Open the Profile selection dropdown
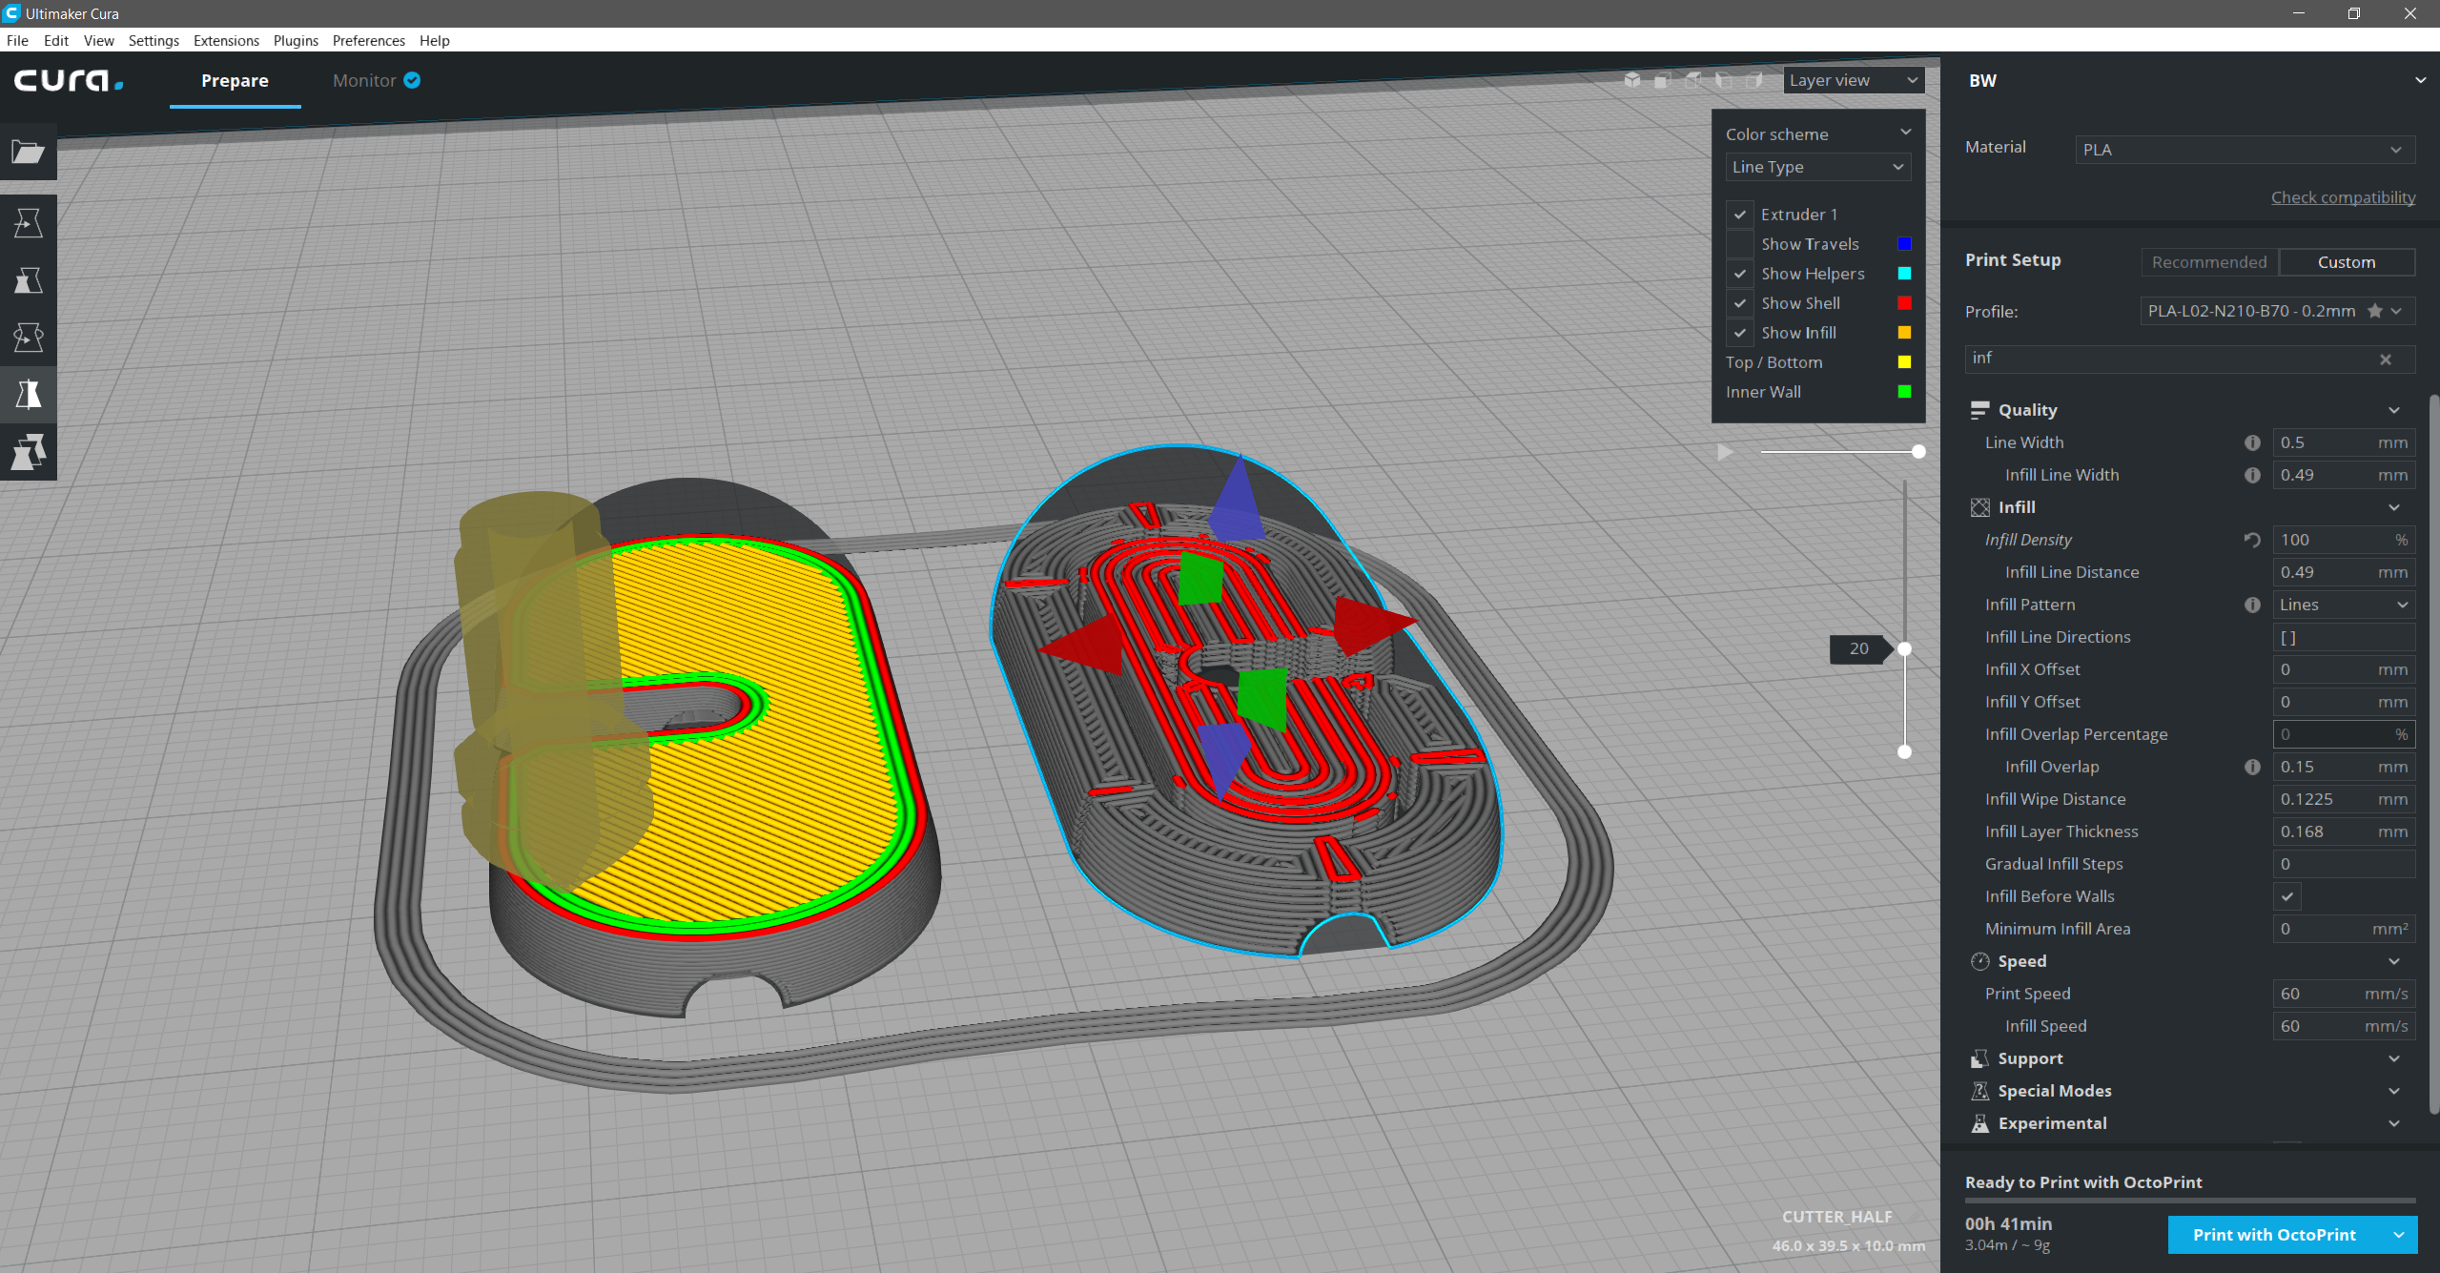The image size is (2440, 1273). tap(2277, 311)
